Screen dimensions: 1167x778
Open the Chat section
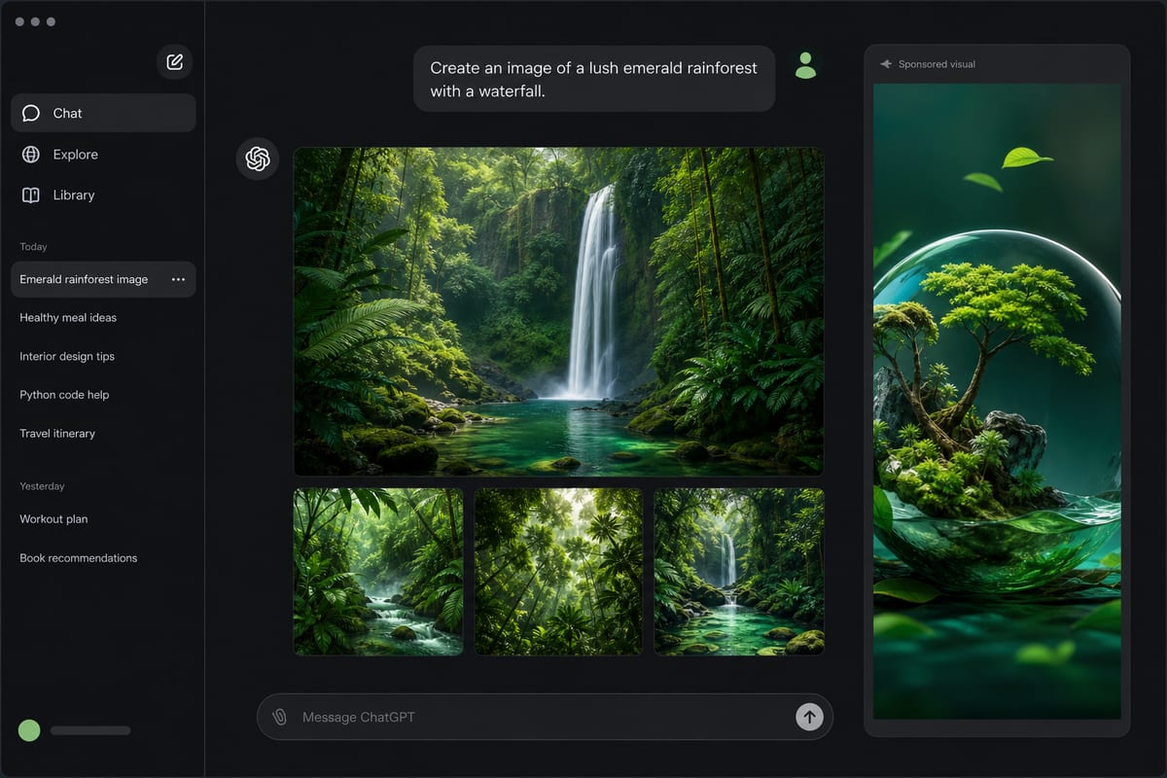103,113
